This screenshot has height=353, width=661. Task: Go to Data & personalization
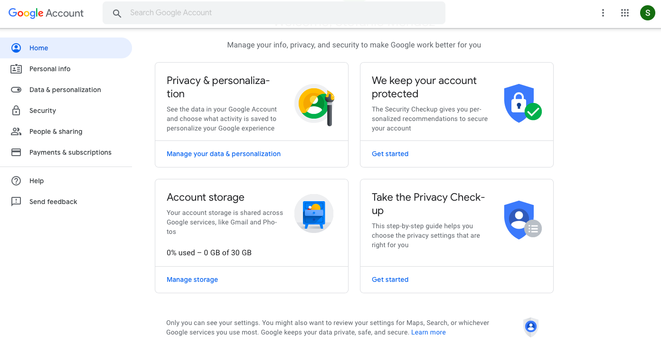pos(65,90)
